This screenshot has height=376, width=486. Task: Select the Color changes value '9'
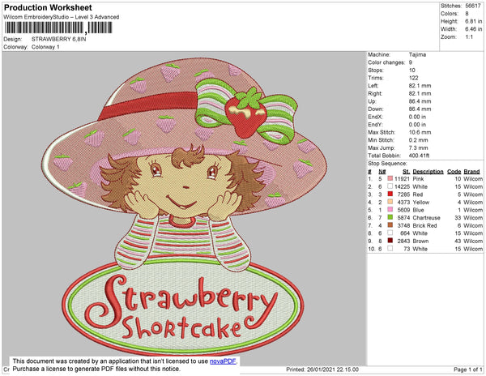[x=411, y=62]
